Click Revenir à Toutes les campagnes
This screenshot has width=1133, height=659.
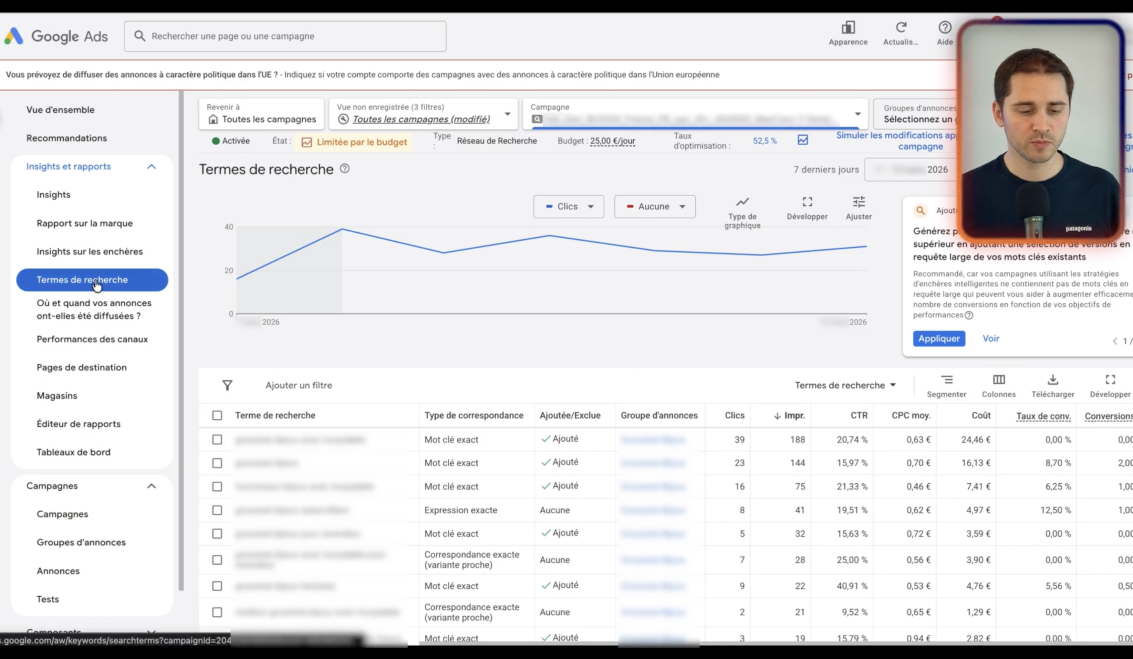pyautogui.click(x=261, y=114)
